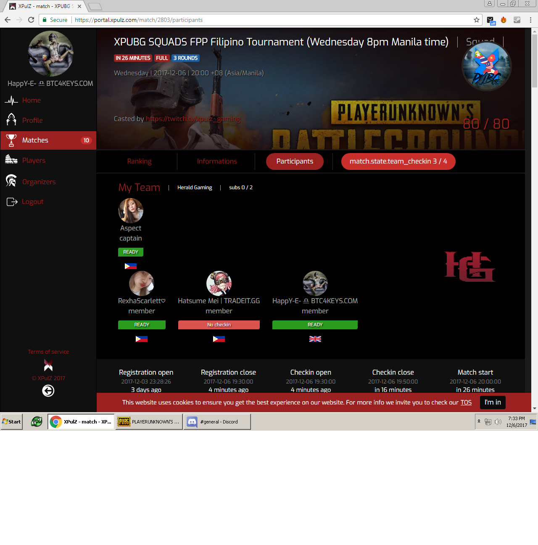The image size is (538, 545).
Task: Click the FULL tag
Action: 162,58
